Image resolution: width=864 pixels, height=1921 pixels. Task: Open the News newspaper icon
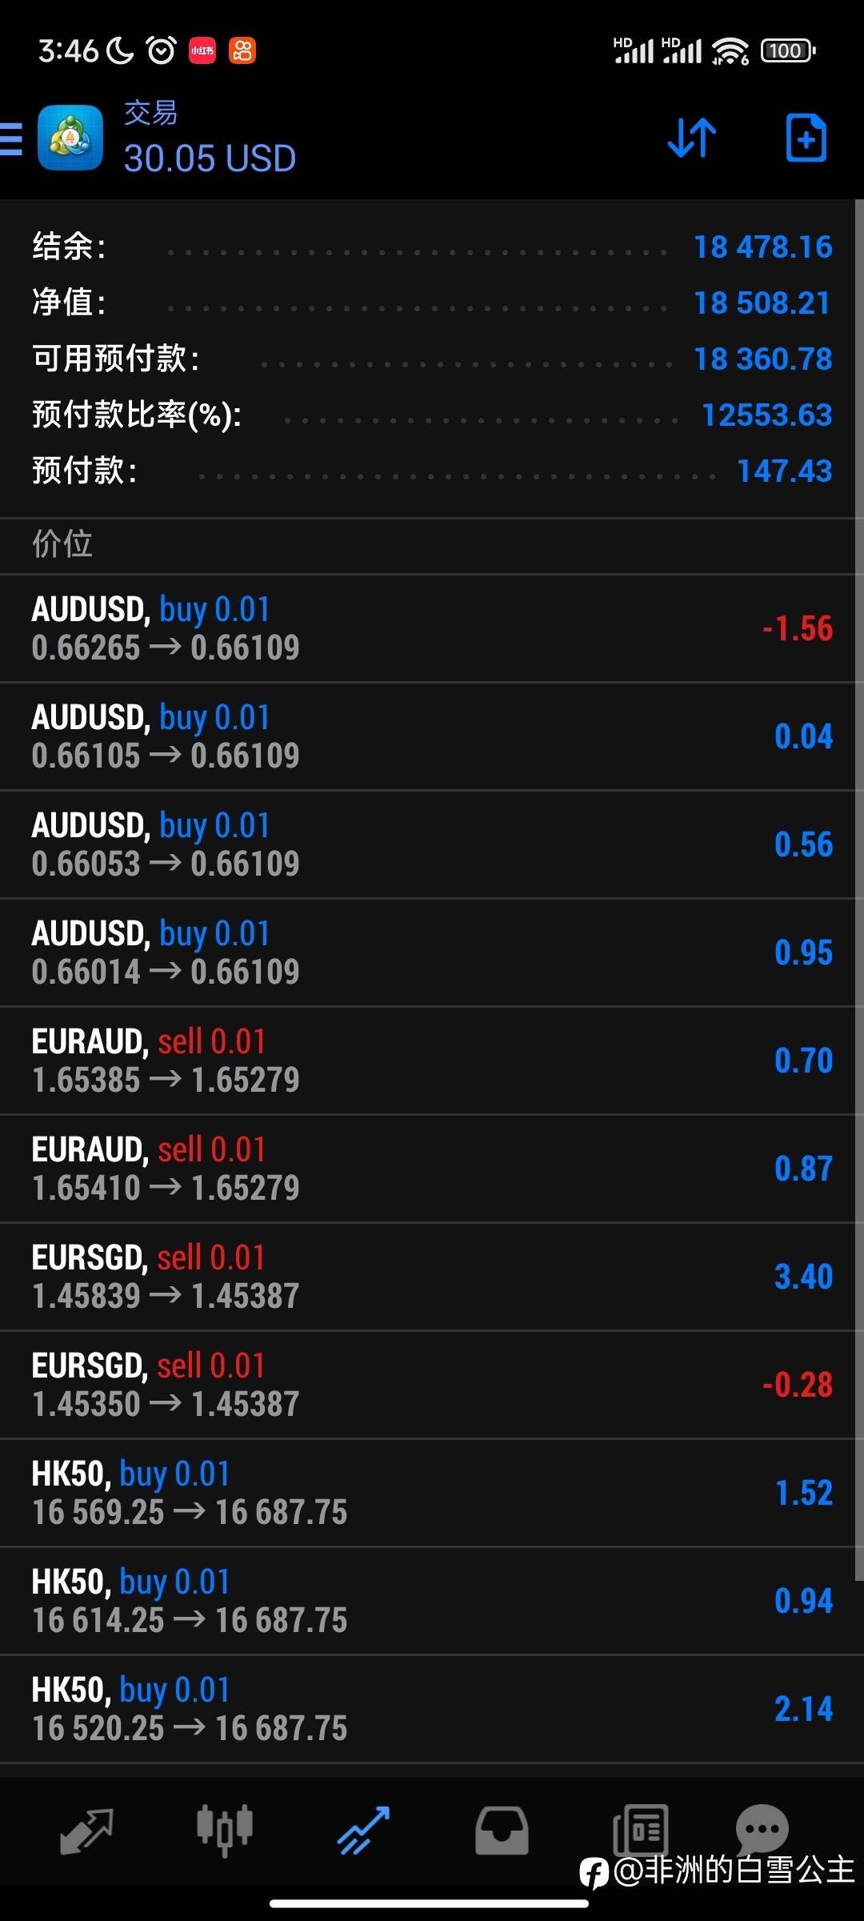pos(640,1830)
